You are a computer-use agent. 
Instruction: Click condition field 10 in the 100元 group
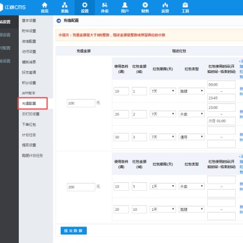point(121,91)
